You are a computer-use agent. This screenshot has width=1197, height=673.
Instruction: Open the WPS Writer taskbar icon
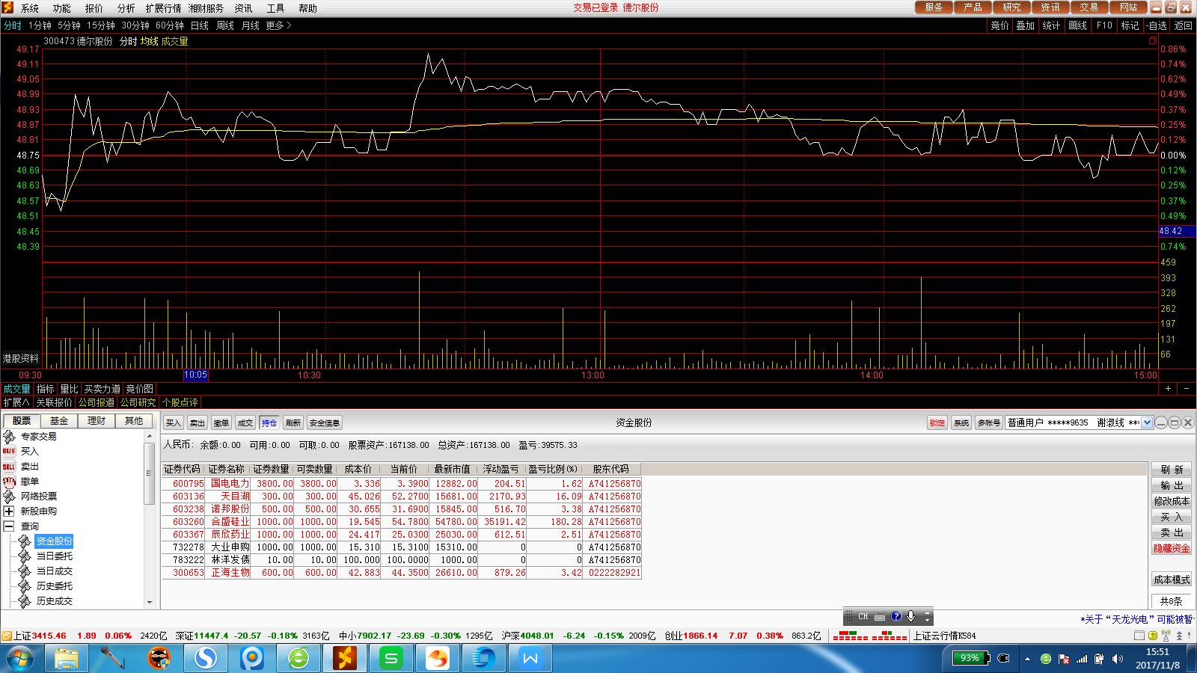pyautogui.click(x=530, y=659)
